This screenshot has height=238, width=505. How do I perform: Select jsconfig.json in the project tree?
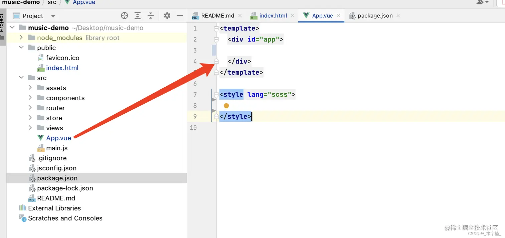(x=57, y=168)
